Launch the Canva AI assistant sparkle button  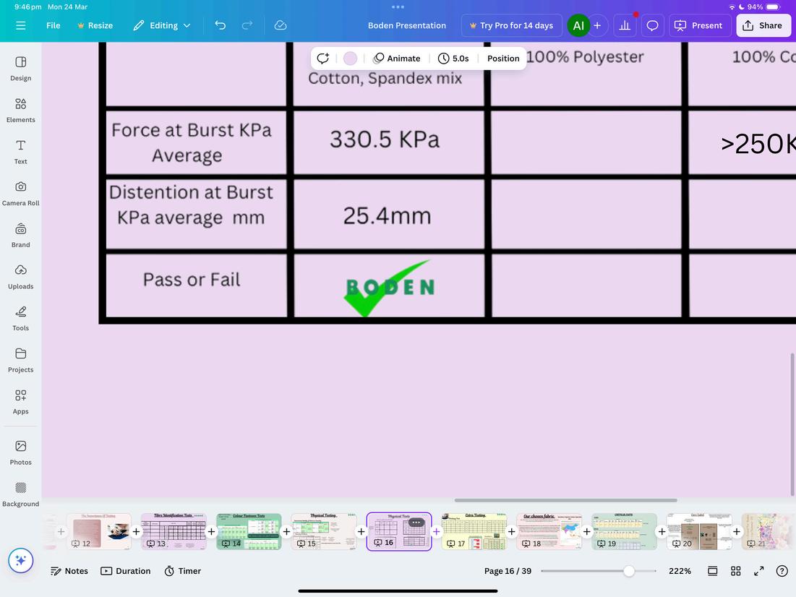21,560
